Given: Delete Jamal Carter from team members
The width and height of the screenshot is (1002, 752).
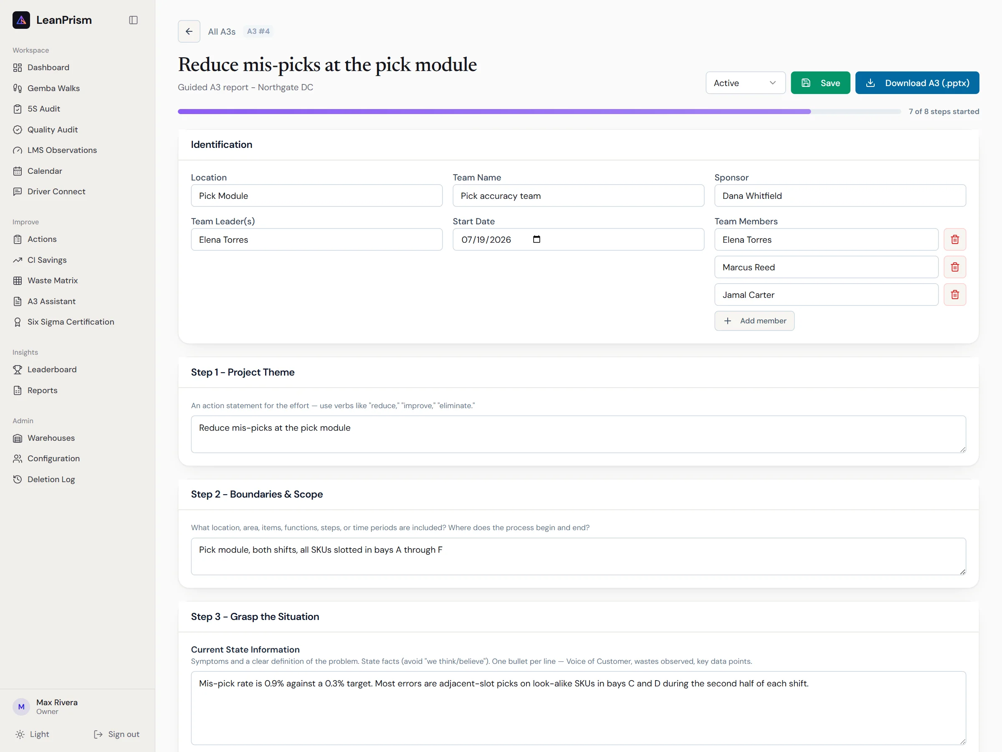Looking at the screenshot, I should click(x=955, y=295).
